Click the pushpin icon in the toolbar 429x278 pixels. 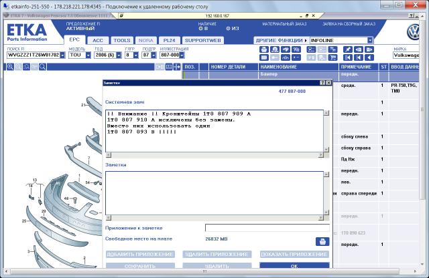pyautogui.click(x=348, y=49)
